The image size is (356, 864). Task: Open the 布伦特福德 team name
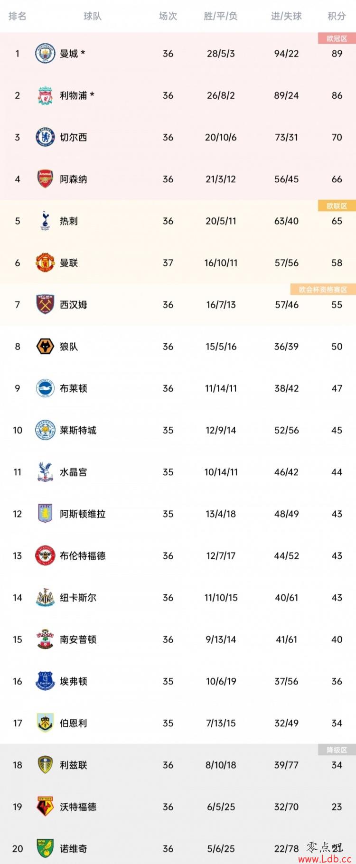coord(83,555)
